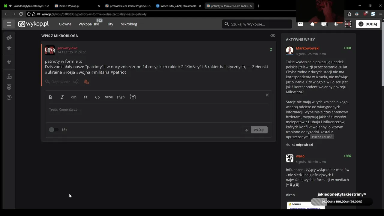The image size is (384, 216).
Task: Open the browser extensions puzzle icon
Action: (x=349, y=14)
